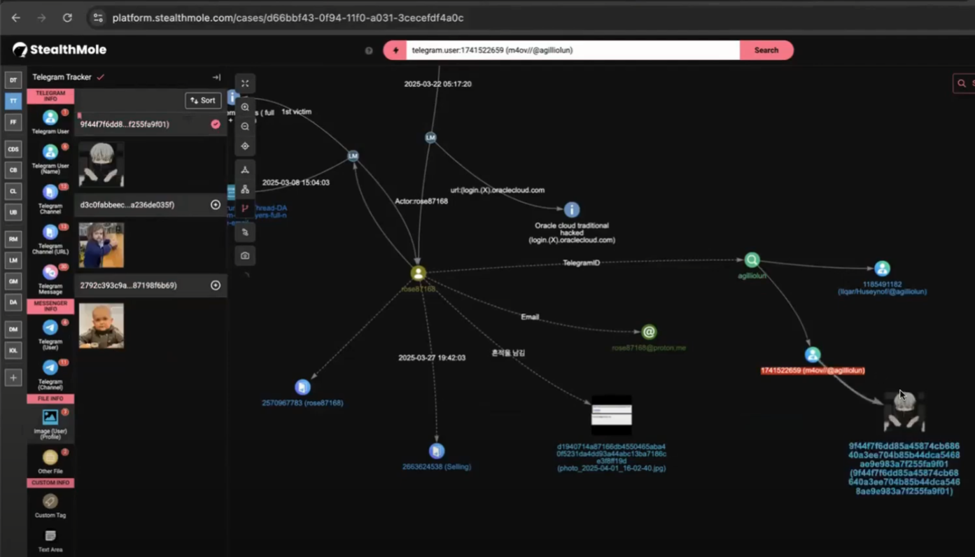Select Image (User) (Profile) file category
Screen dimensions: 975x557
click(x=50, y=423)
